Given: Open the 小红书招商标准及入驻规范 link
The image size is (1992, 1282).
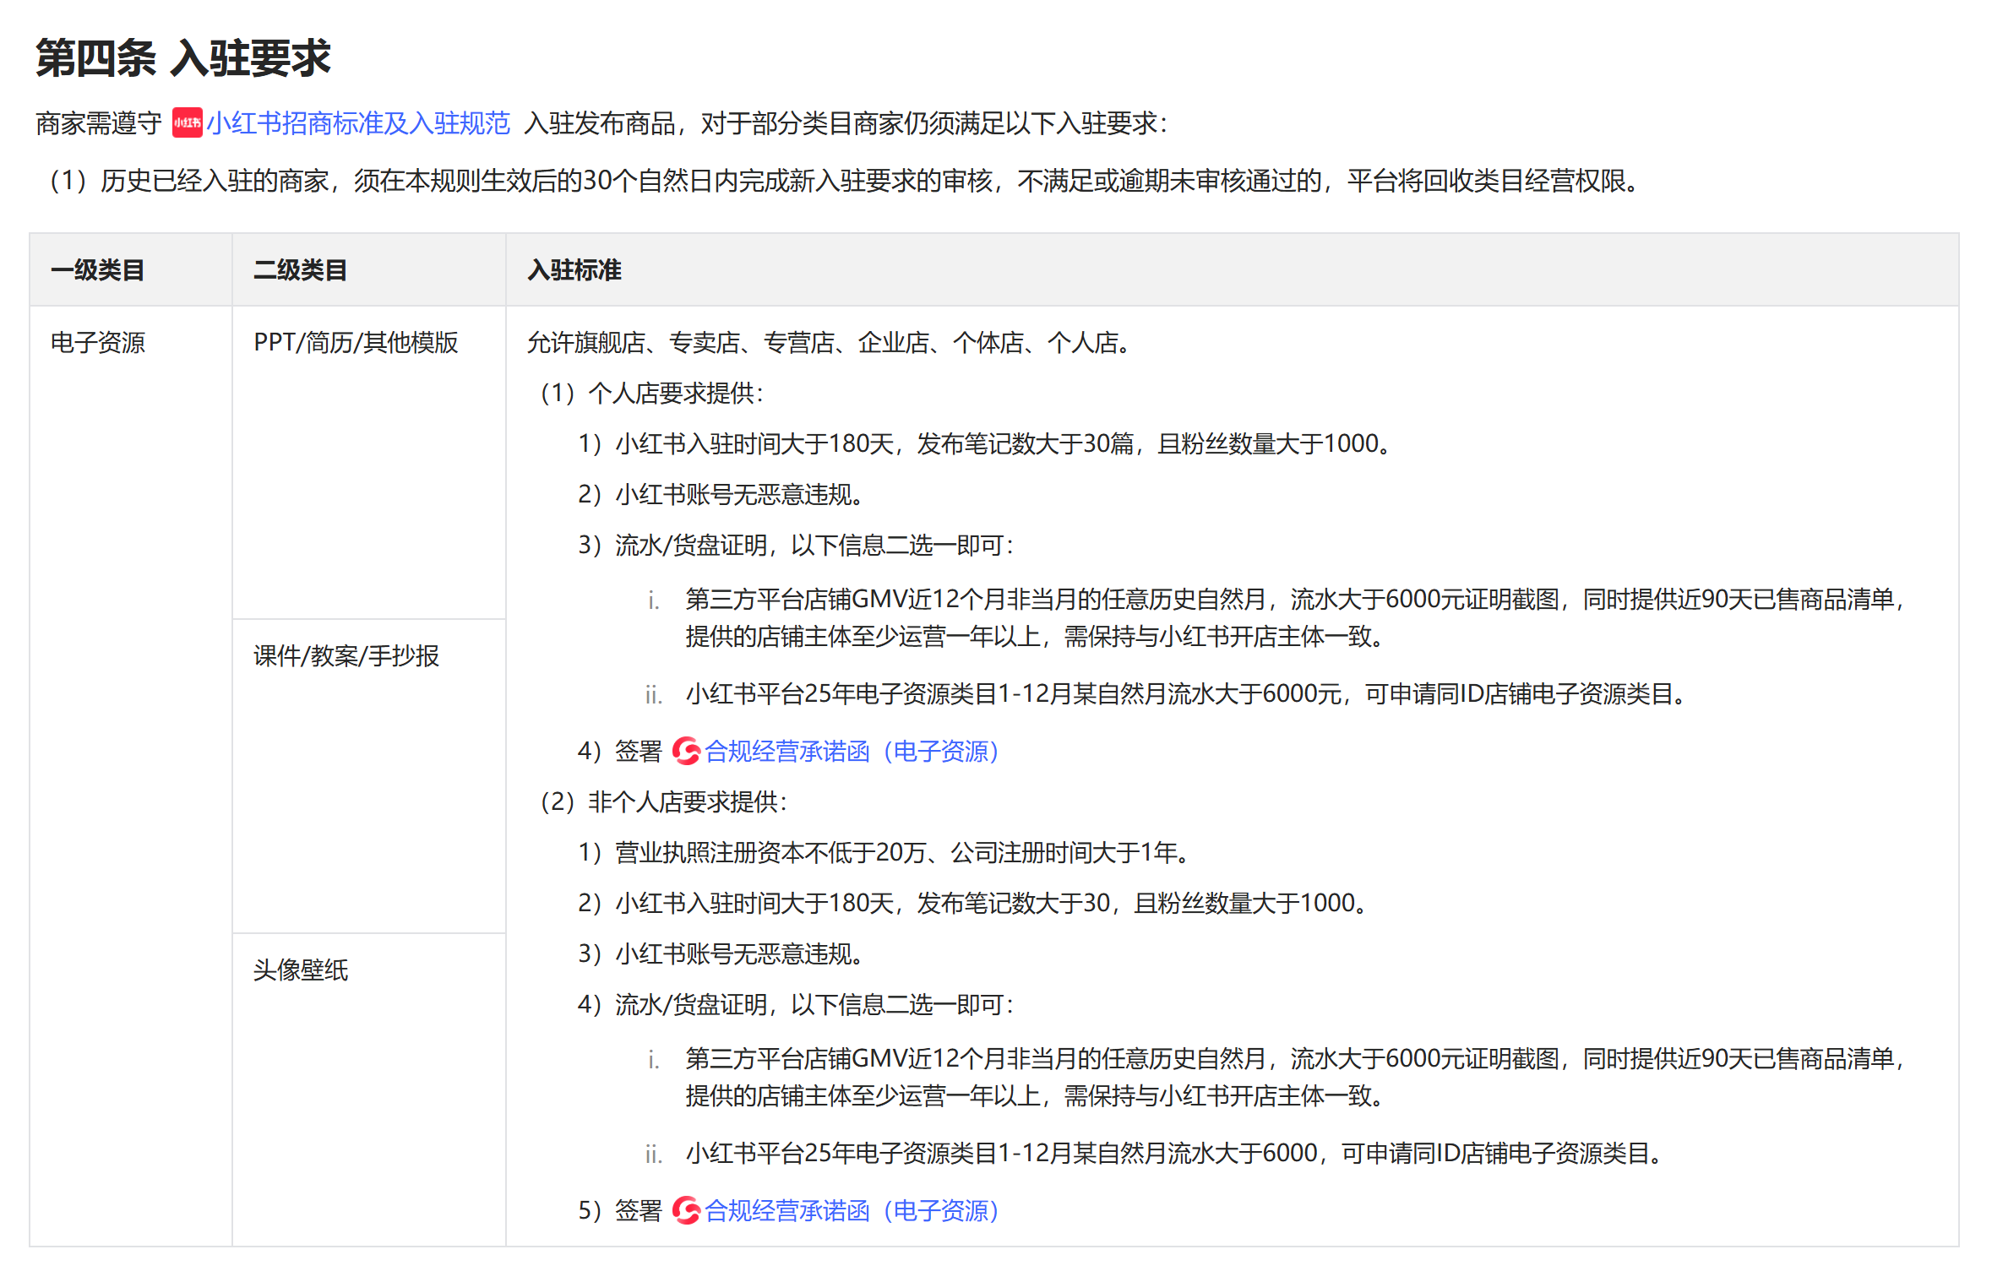Looking at the screenshot, I should click(358, 123).
